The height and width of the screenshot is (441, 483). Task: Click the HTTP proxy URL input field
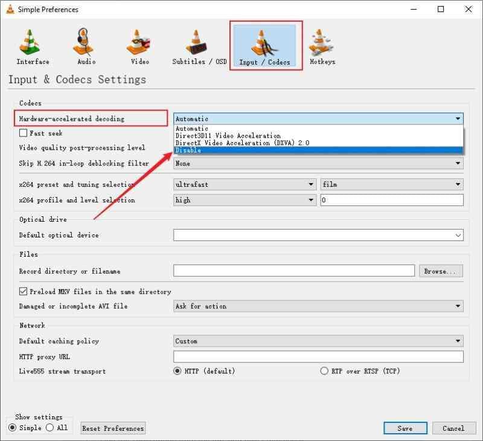click(318, 356)
